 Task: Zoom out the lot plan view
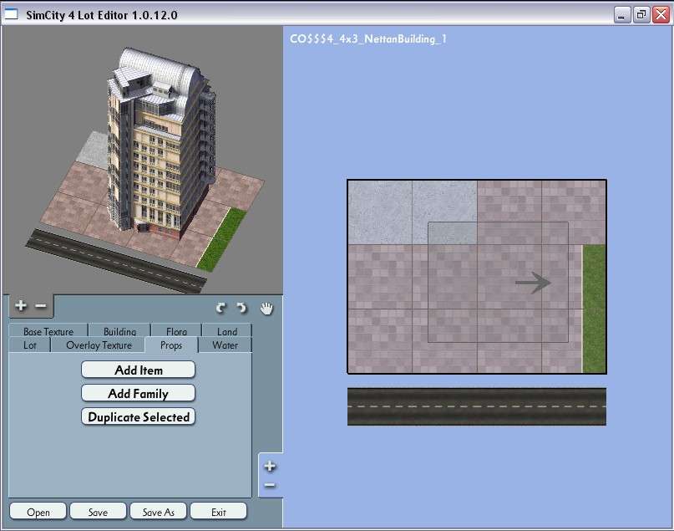(x=270, y=485)
